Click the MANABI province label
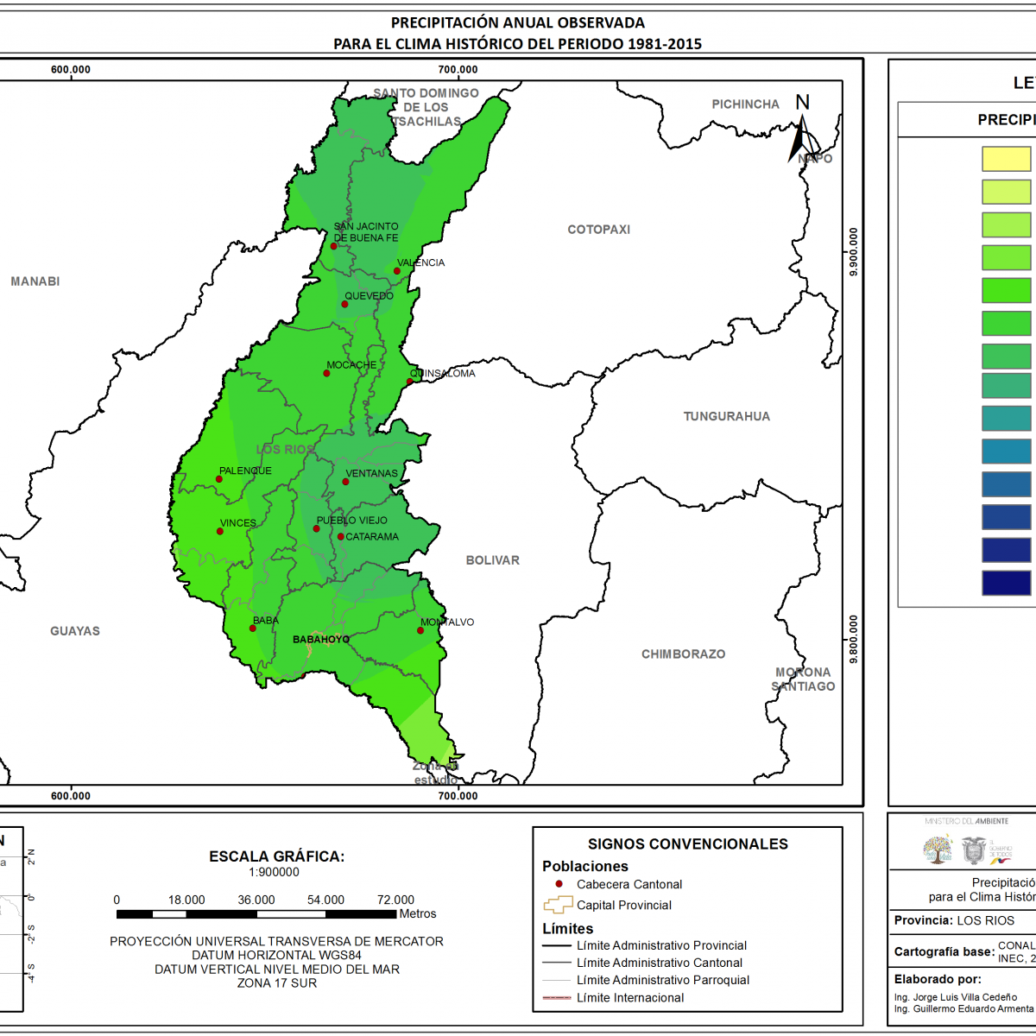 click(x=35, y=281)
